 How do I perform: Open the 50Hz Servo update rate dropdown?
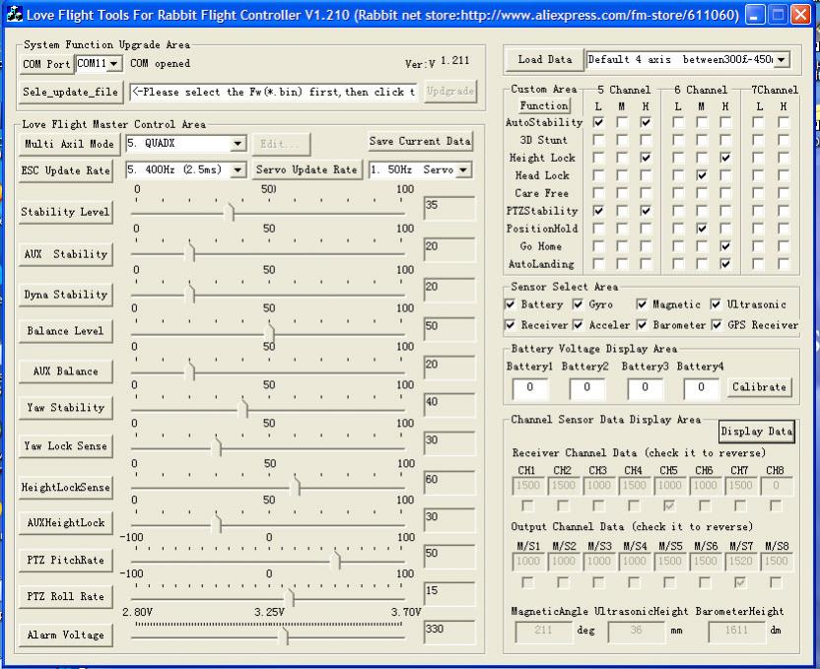[x=463, y=169]
